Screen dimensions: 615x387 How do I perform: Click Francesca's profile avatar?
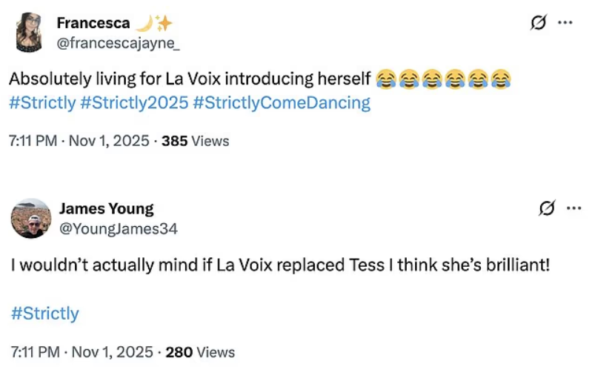29,33
